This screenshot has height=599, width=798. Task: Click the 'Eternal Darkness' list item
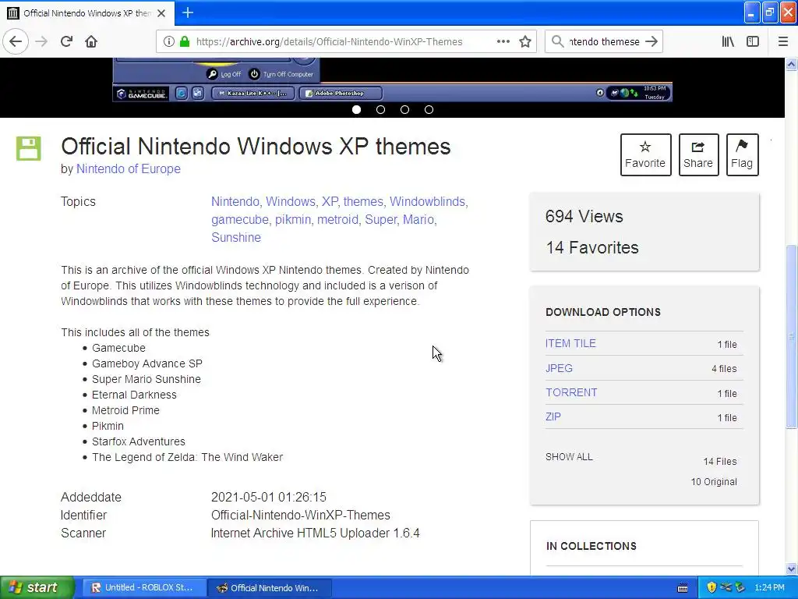coord(134,395)
